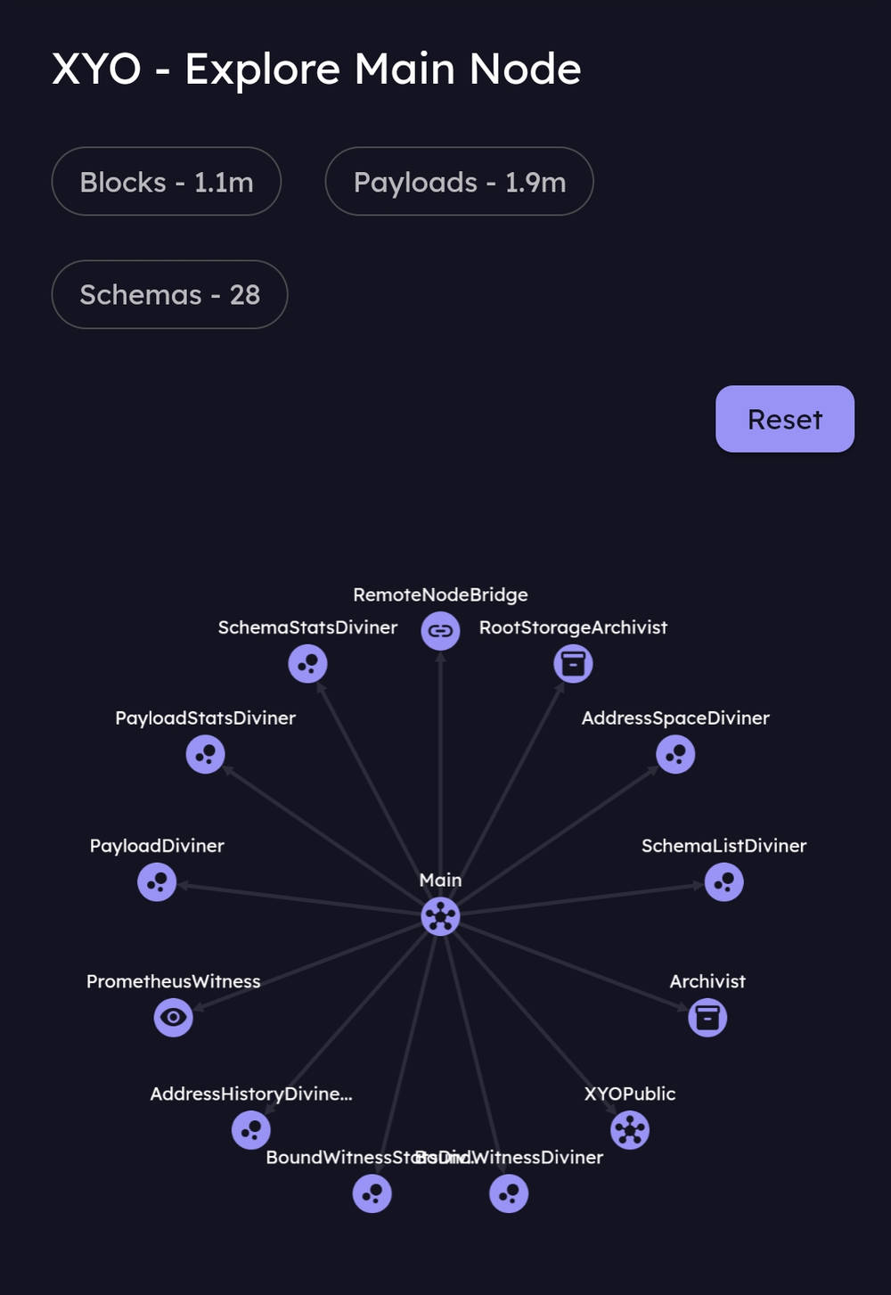Screen dimensions: 891x1295
Task: Select the Archivist node icon
Action: tap(707, 1017)
